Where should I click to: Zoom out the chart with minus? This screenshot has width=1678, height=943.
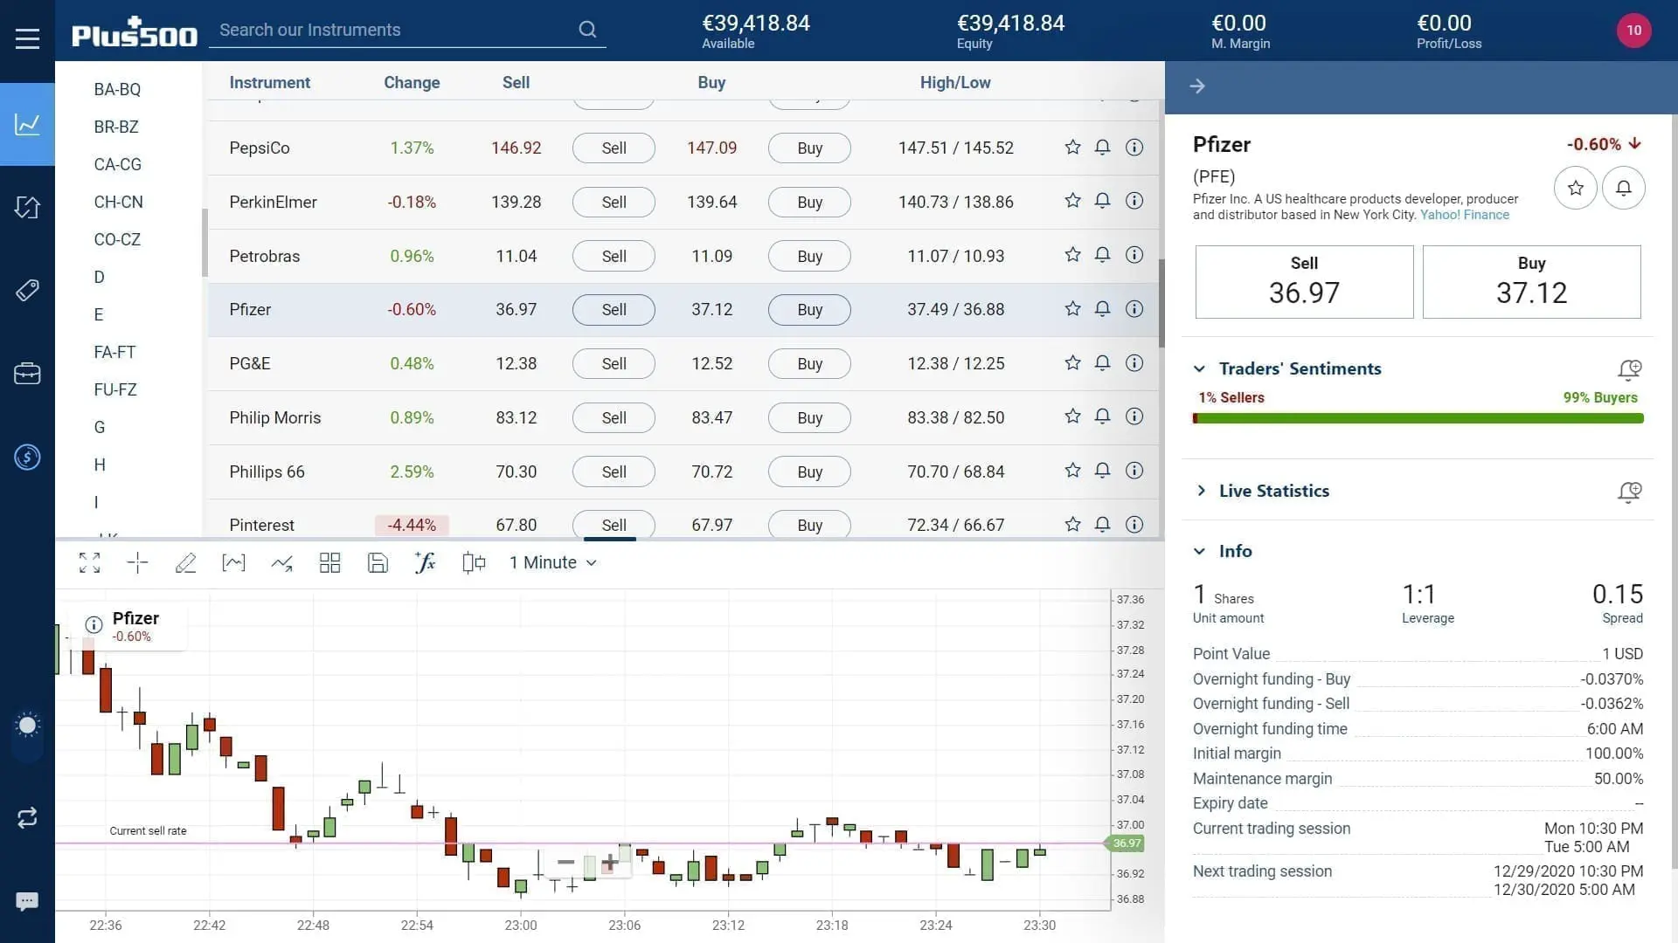click(x=565, y=862)
